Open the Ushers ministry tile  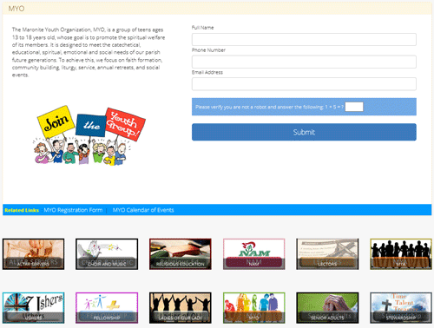33,308
